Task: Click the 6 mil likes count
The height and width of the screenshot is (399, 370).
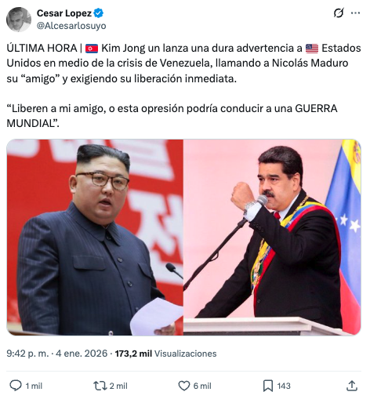Action: [202, 386]
